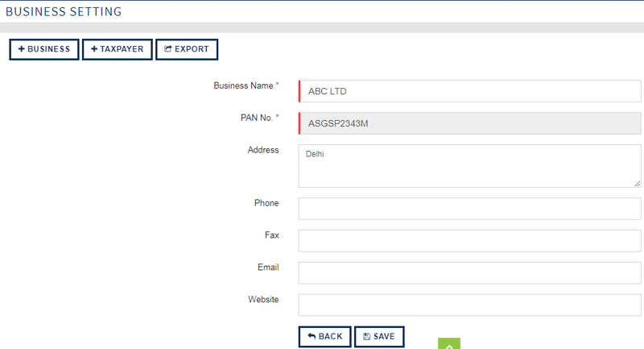Click the Address label
Image resolution: width=644 pixels, height=349 pixels.
coord(263,150)
